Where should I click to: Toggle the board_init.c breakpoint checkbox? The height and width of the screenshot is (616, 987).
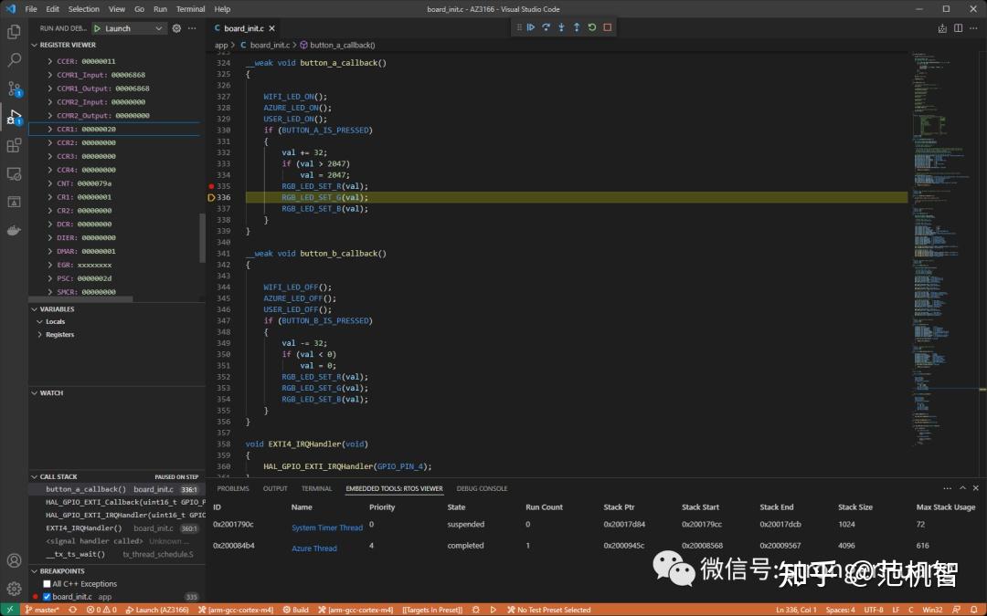click(x=47, y=597)
